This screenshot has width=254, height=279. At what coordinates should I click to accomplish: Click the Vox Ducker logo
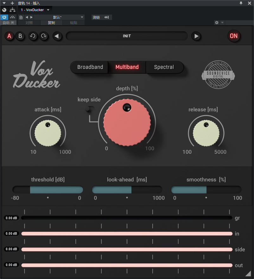click(36, 75)
